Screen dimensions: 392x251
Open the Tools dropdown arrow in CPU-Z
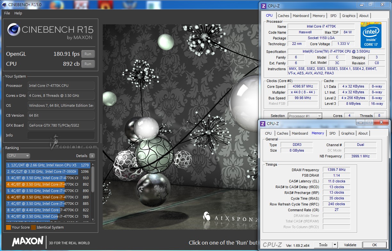point(335,245)
